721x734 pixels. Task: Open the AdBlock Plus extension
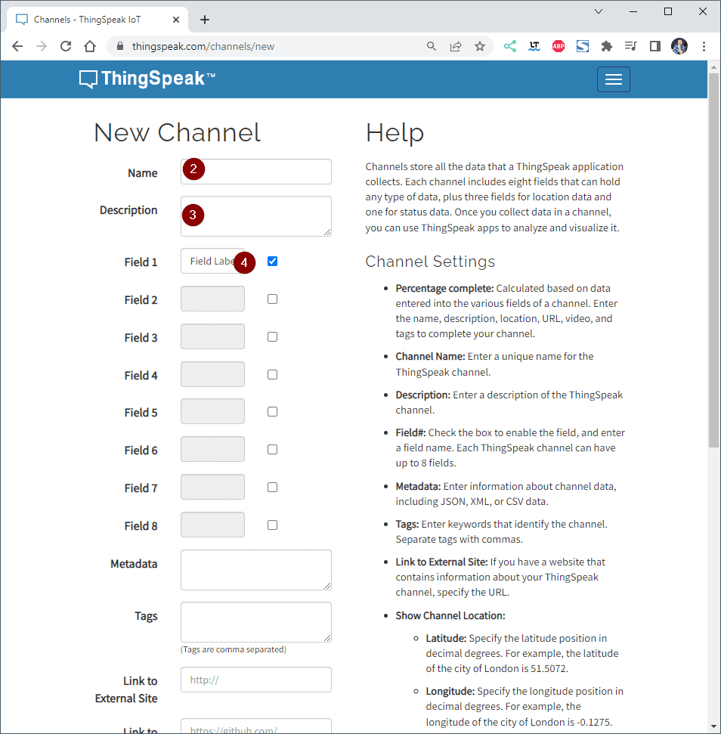pos(559,46)
